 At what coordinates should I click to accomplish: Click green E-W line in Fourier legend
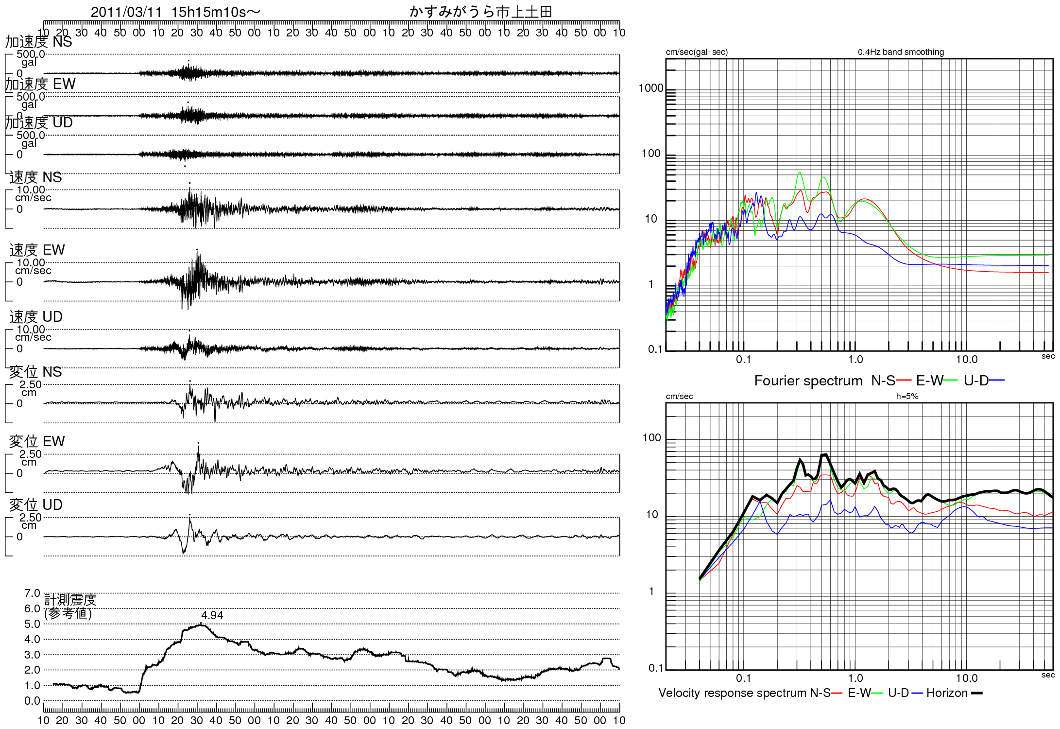[951, 381]
